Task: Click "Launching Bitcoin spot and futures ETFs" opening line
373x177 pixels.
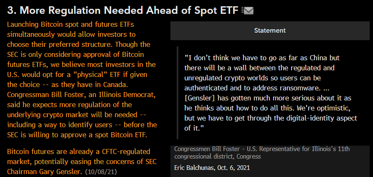Action: pyautogui.click(x=70, y=25)
